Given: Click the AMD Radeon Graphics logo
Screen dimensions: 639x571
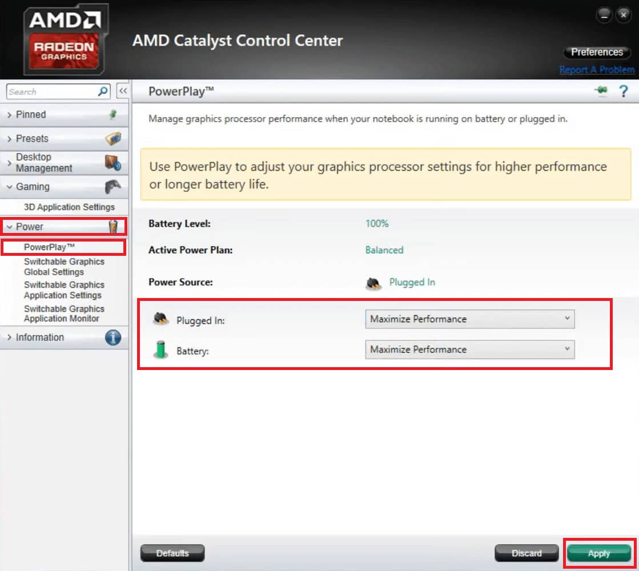Looking at the screenshot, I should 65,39.
